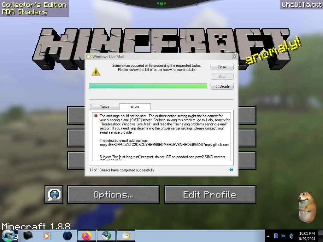This screenshot has height=242, width=323.
Task: Select the Errors tab
Action: click(135, 107)
